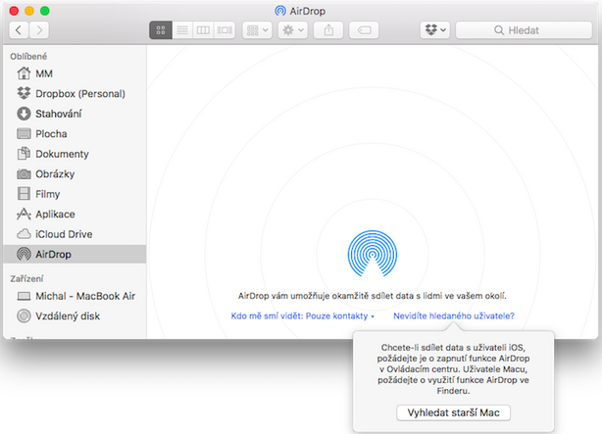
Task: Open the gear action menu
Action: tap(293, 30)
